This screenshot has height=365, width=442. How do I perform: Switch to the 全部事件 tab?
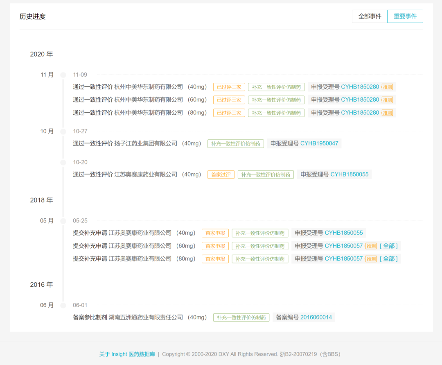tap(370, 16)
